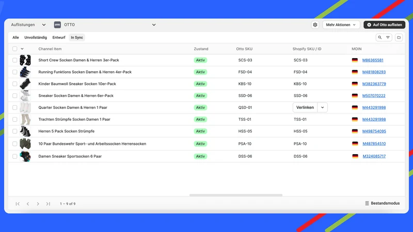Click German flag in Damen Sneaker Sportsocken row
The height and width of the screenshot is (232, 413).
coord(355,156)
